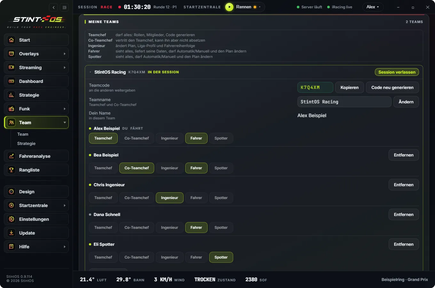Open the Rennen mode dropdown arrow
This screenshot has width=435, height=288.
(x=260, y=7)
